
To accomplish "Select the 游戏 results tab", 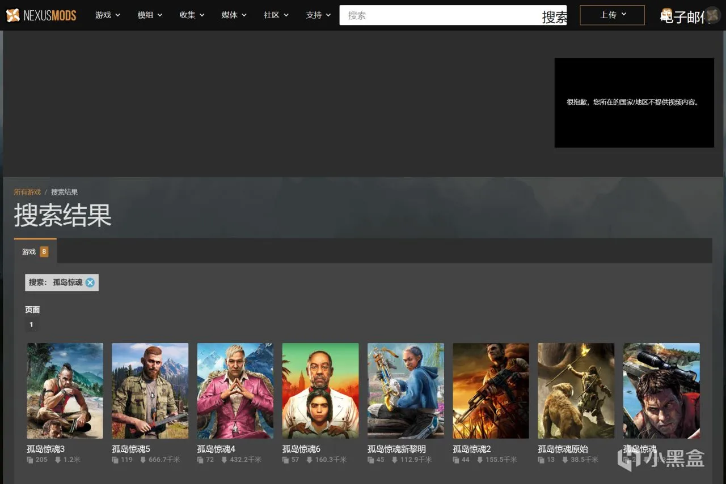I will coord(35,251).
